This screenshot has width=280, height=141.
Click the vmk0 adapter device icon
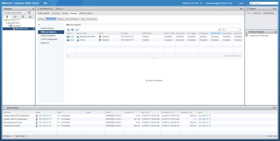(x=68, y=37)
